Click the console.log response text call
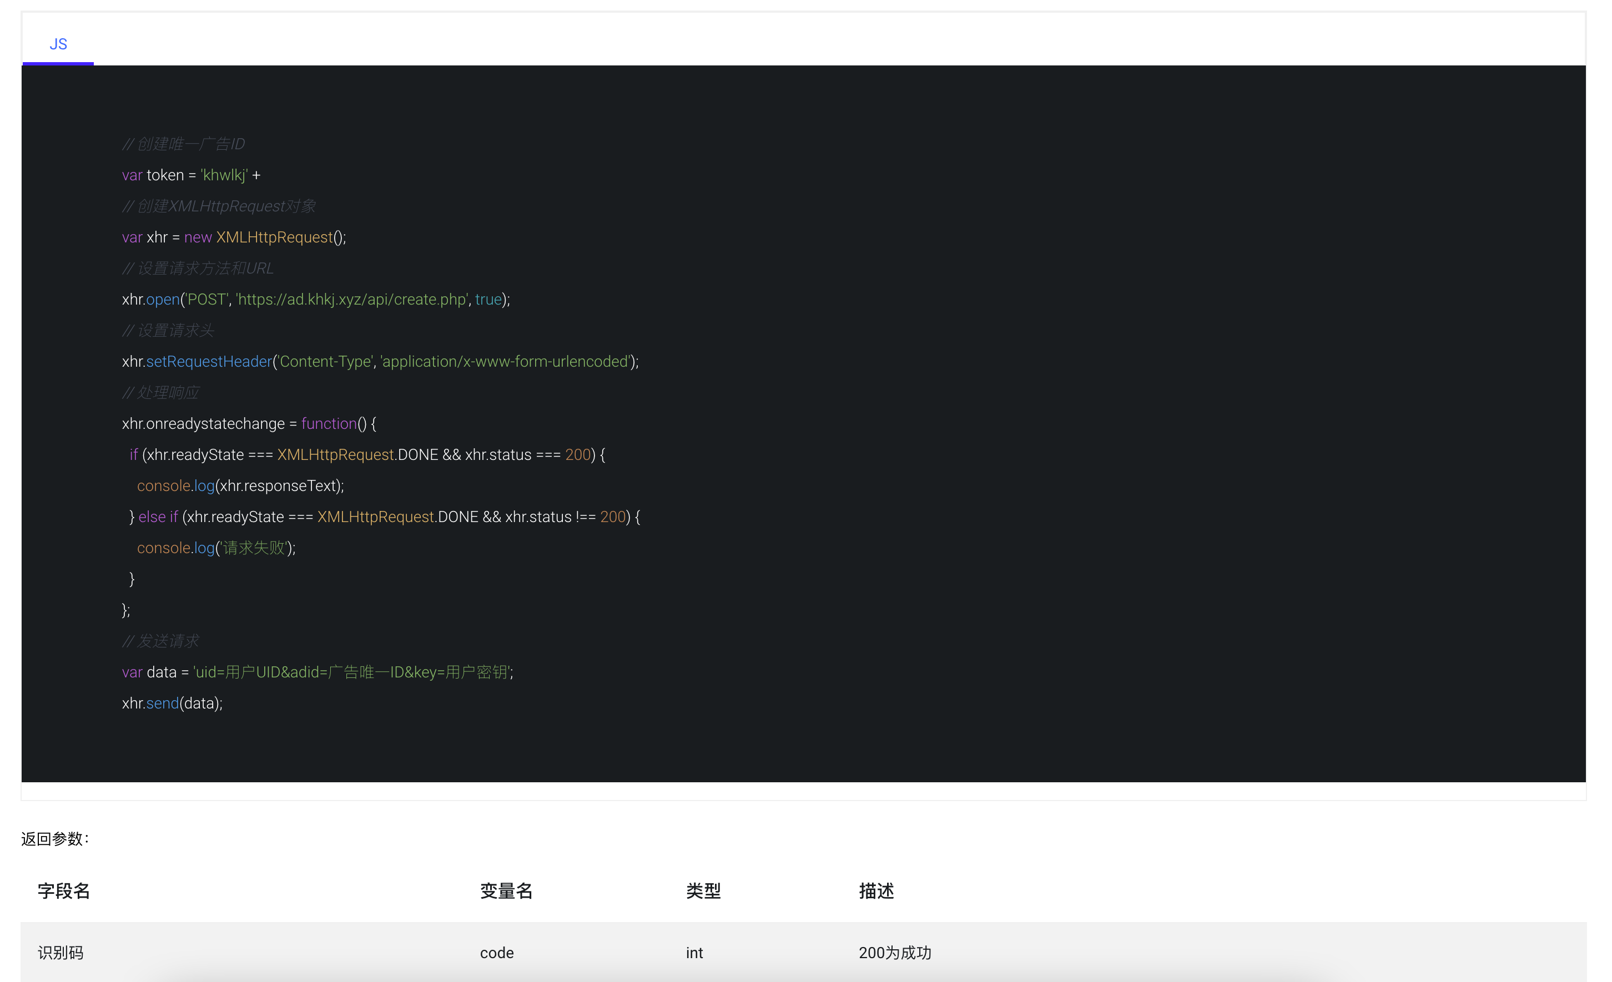This screenshot has height=982, width=1612. pos(238,486)
